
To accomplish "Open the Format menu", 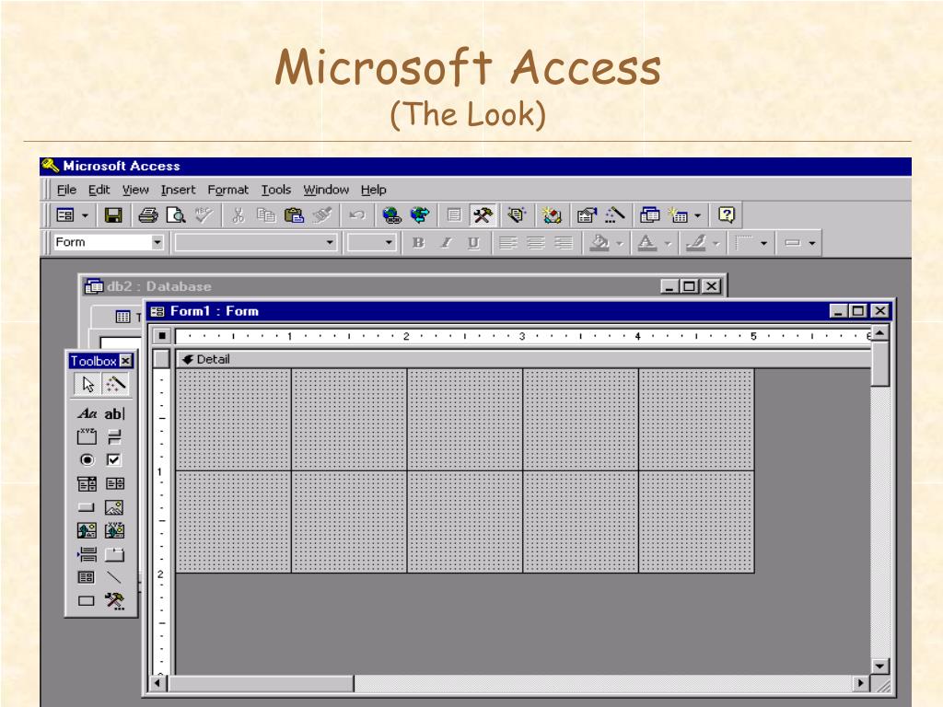I will click(228, 190).
